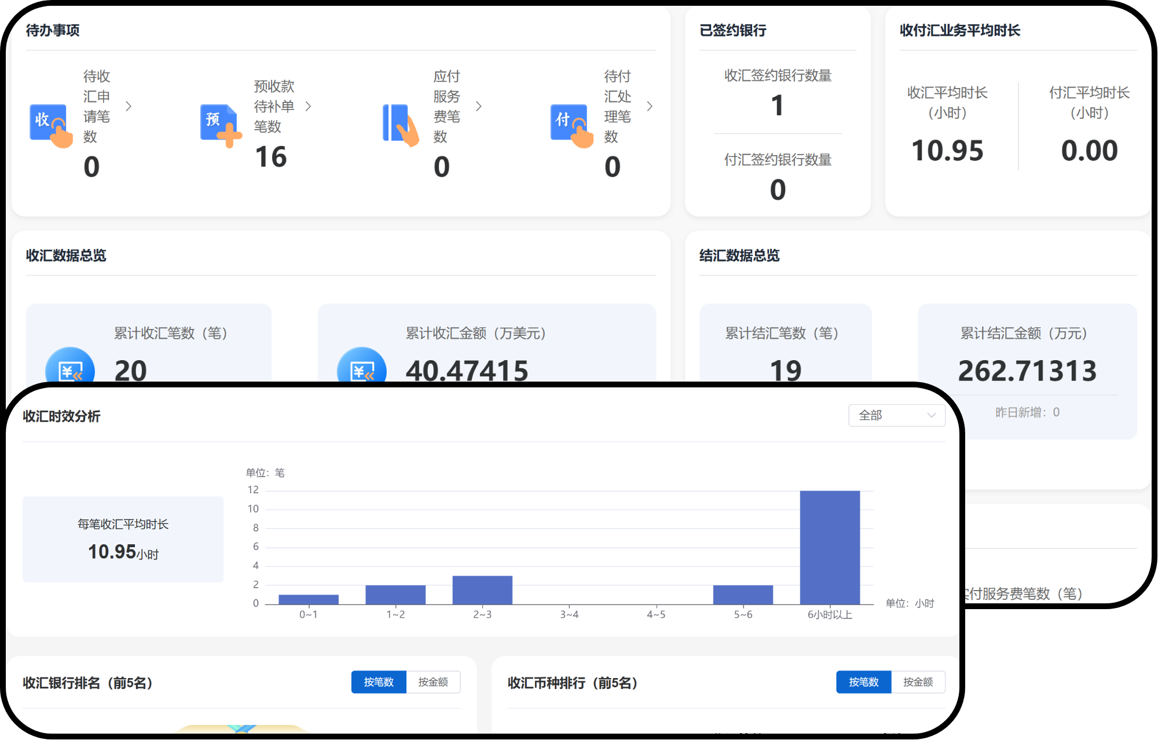
Task: Click the 4~5 x-axis label
Action: point(656,614)
